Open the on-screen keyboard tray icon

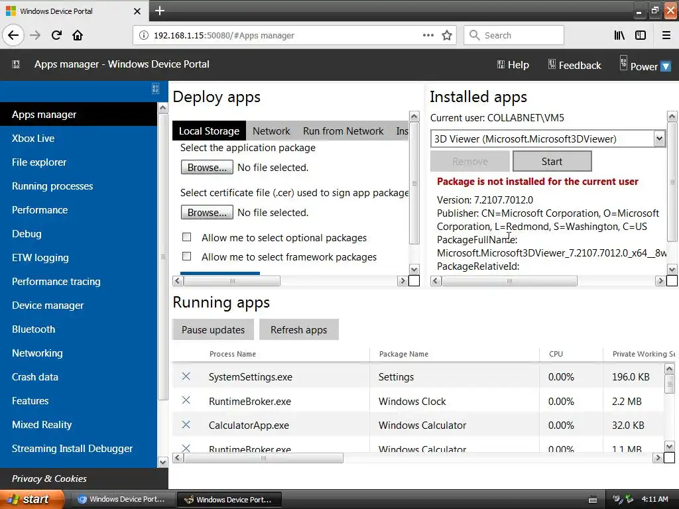(x=593, y=500)
